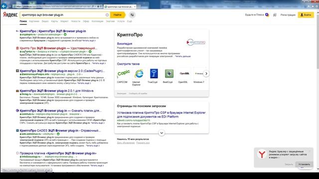This screenshot has width=319, height=179.
Task: Open result Browser plug-in версии 2.0 (CadesPlugin)
Action: click(x=62, y=71)
